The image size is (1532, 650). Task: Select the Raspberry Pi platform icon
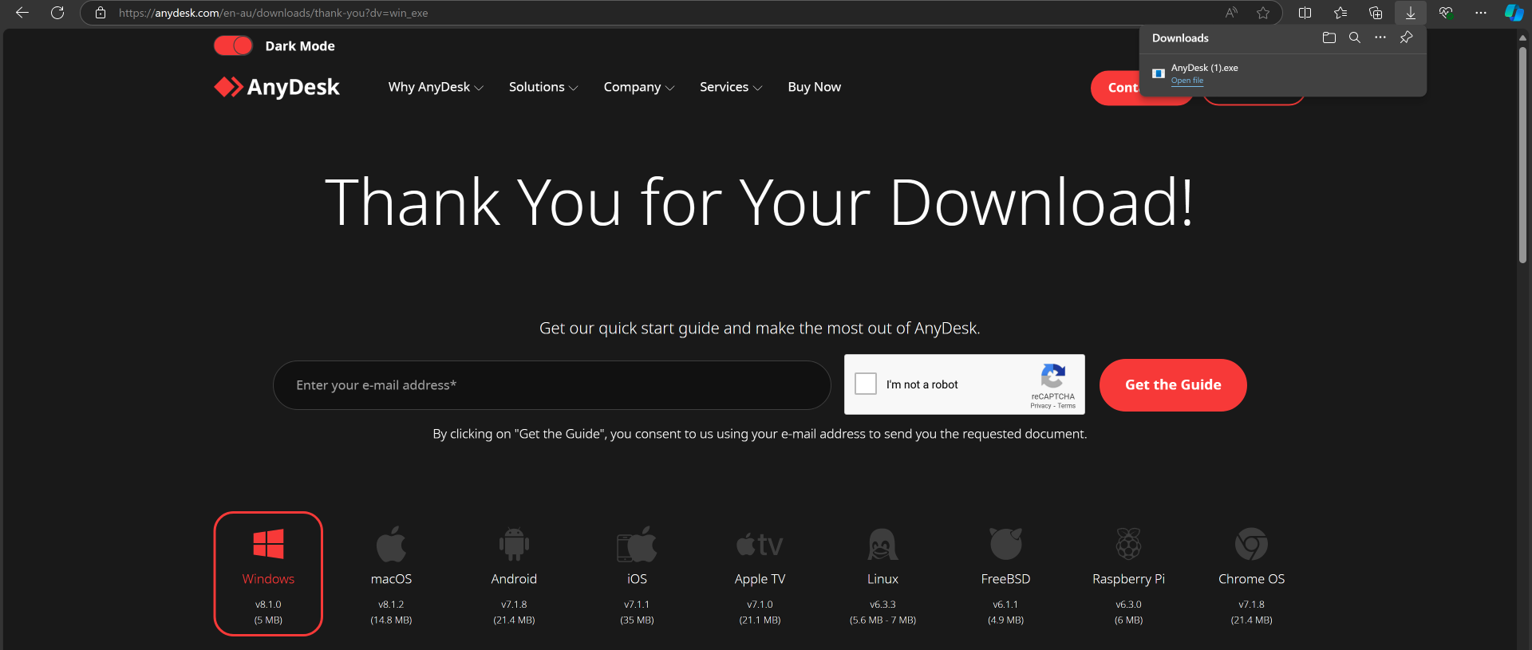click(1128, 546)
